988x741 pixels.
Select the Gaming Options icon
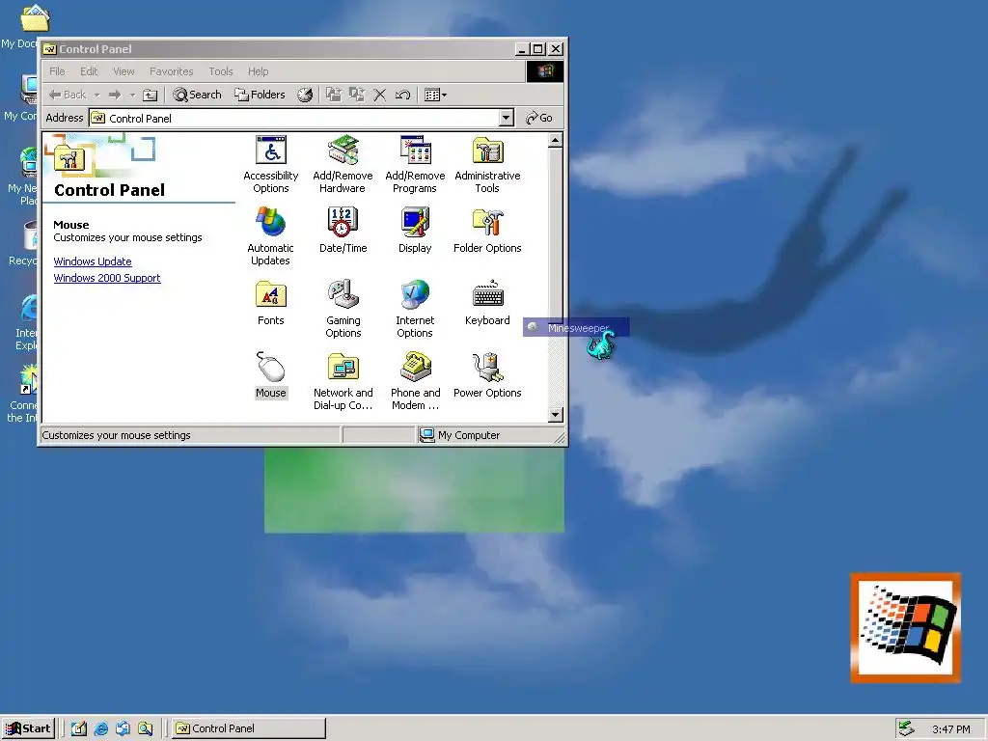point(343,309)
